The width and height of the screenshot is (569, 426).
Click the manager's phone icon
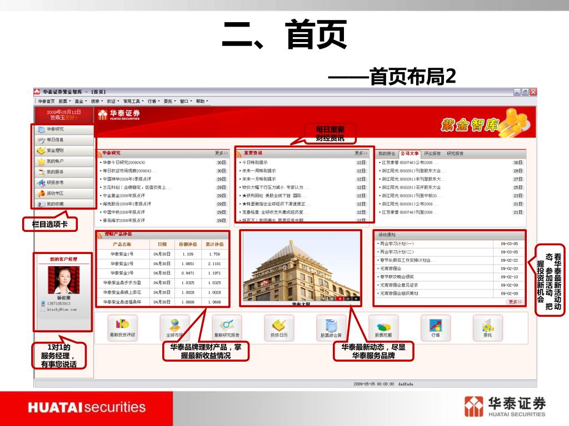(x=43, y=303)
